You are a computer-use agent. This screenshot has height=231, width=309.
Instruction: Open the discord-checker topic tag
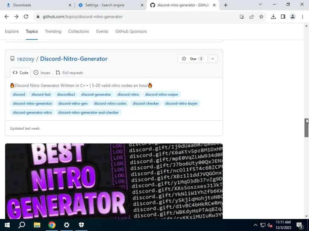146,103
